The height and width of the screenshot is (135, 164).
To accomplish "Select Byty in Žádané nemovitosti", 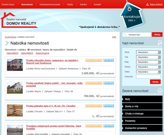I will click(x=142, y=99).
